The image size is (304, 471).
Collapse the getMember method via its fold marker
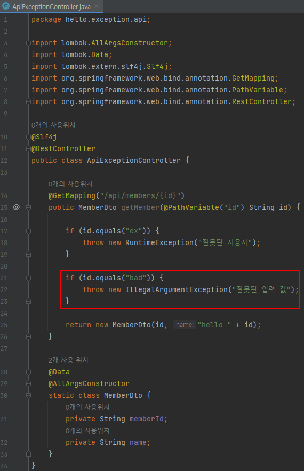pyautogui.click(x=28, y=207)
